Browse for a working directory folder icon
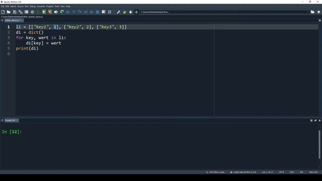322x181 pixels. (x=312, y=12)
